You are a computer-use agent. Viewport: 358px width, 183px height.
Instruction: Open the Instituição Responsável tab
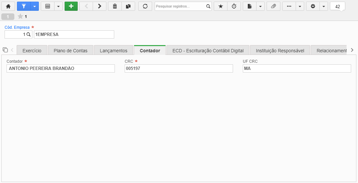coord(280,51)
